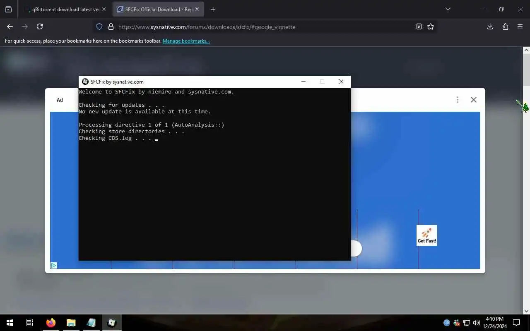The image size is (530, 331).
Task: Click the blue circle tray icon
Action: tap(447, 323)
